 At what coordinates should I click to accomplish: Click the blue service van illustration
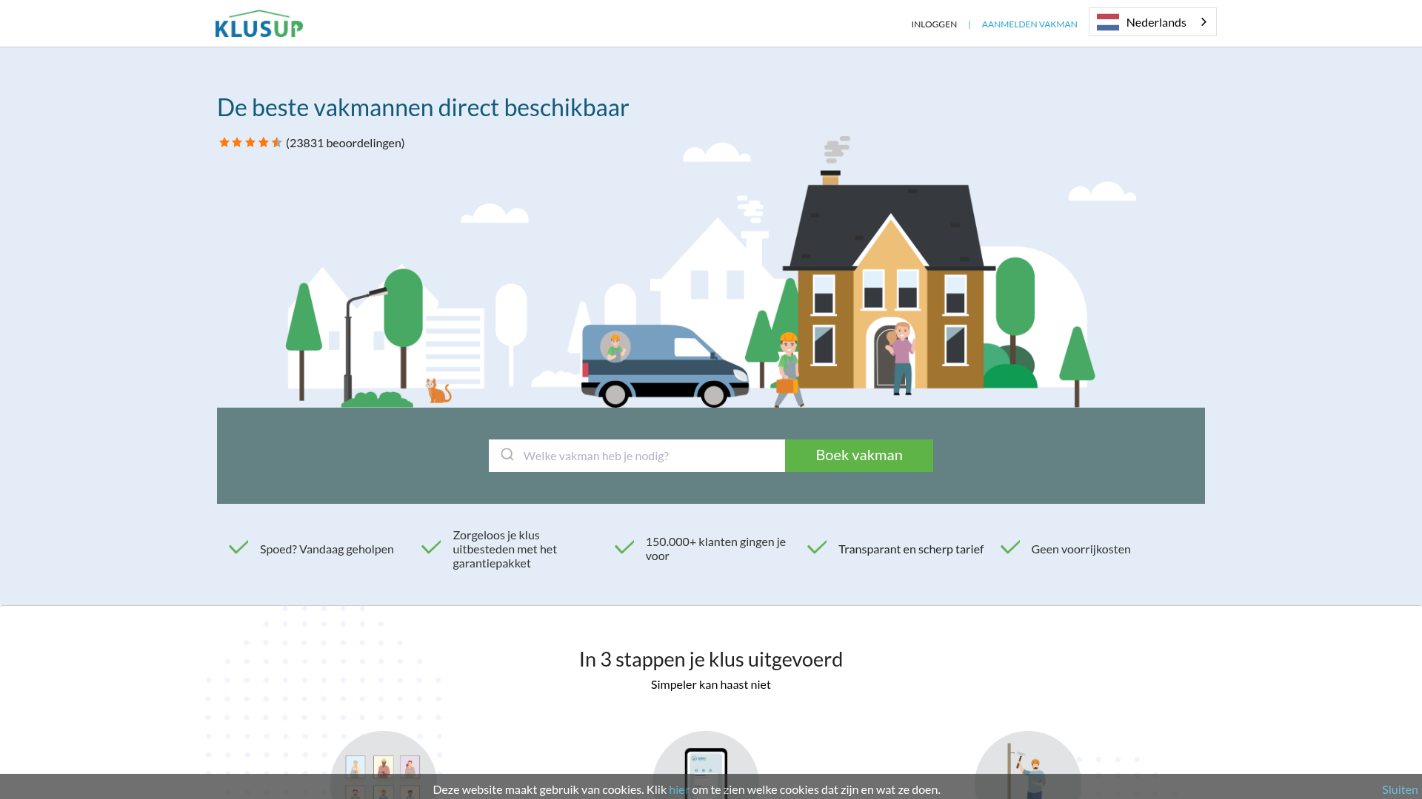click(665, 365)
